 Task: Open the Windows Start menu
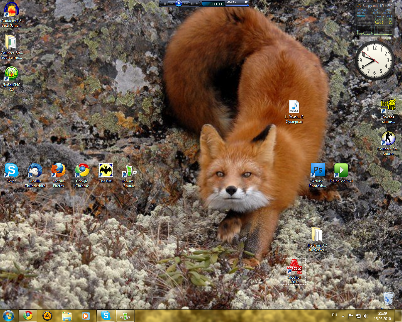[x=8, y=315]
